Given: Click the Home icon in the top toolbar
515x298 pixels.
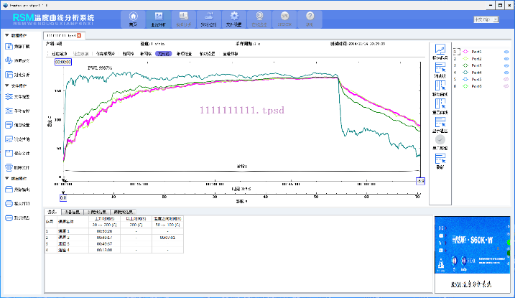Looking at the screenshot, I should coord(132,17).
